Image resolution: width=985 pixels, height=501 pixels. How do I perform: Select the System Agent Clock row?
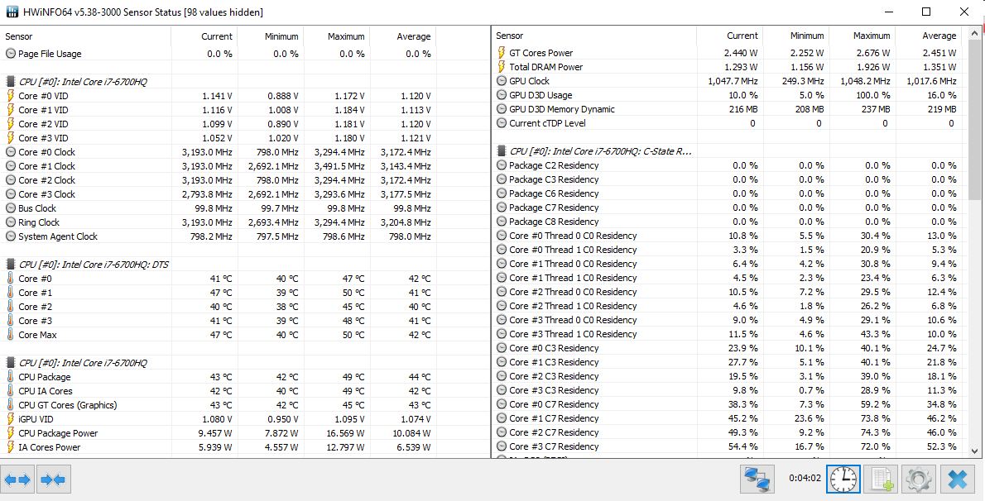point(219,236)
